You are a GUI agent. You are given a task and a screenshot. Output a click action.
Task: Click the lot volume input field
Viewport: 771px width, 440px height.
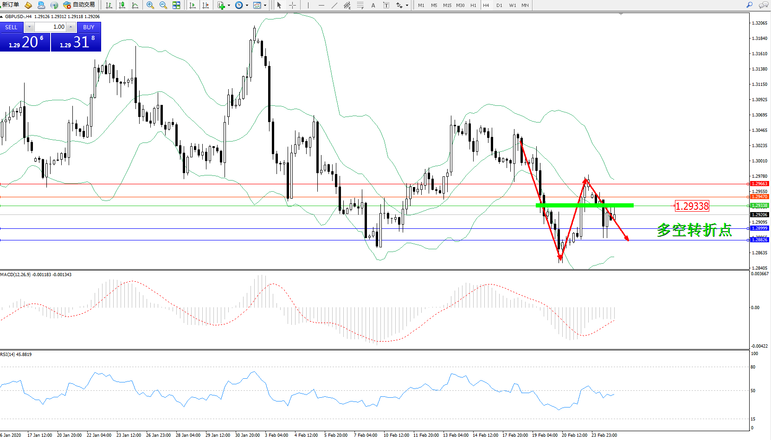coord(51,27)
